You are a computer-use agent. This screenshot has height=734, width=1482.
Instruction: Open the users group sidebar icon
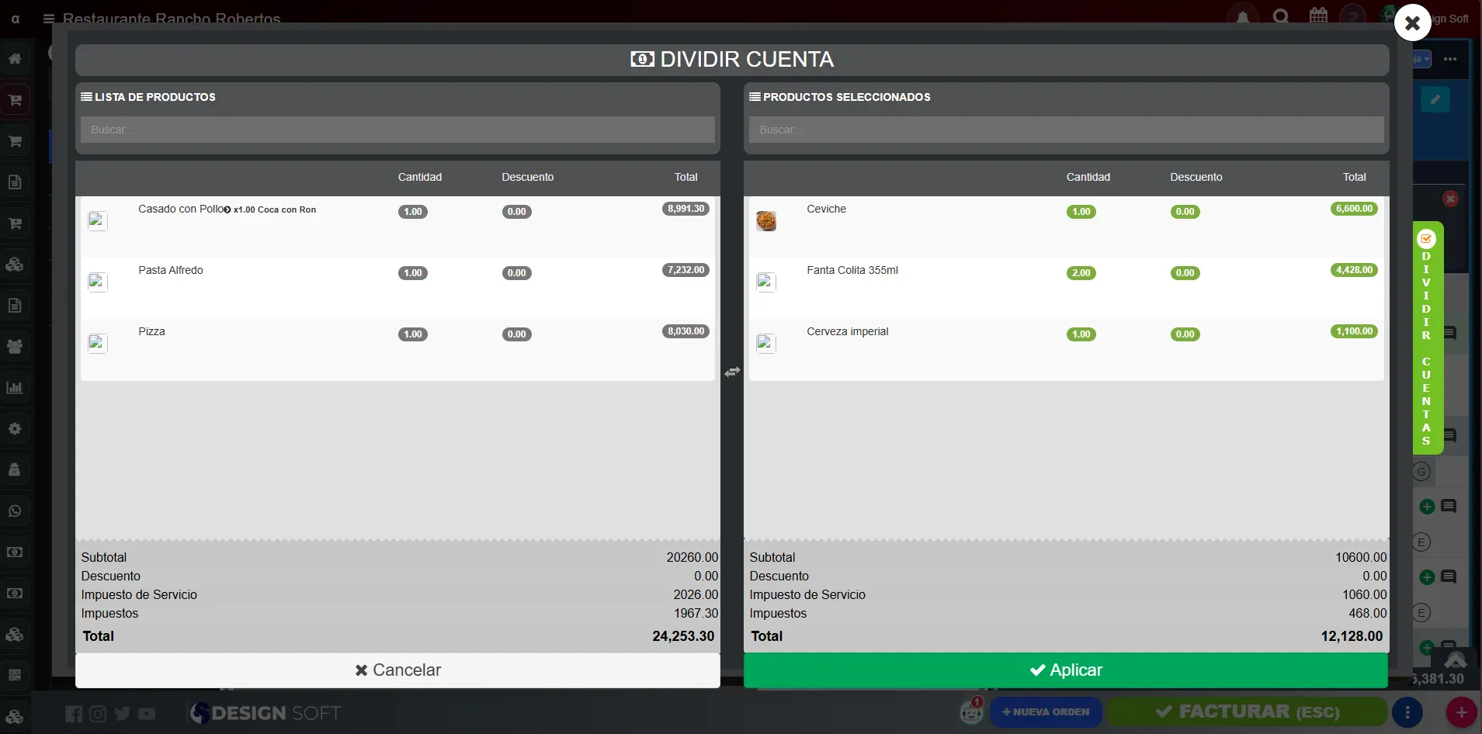pos(15,346)
